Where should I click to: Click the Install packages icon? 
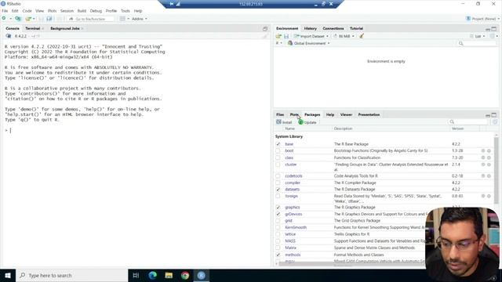(279, 122)
